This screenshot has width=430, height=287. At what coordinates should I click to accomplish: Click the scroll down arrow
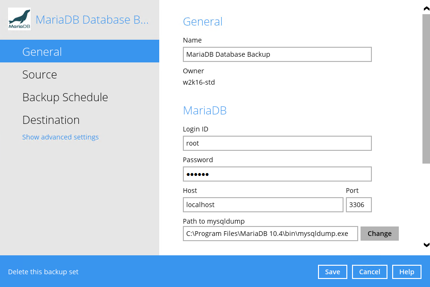coord(426,245)
